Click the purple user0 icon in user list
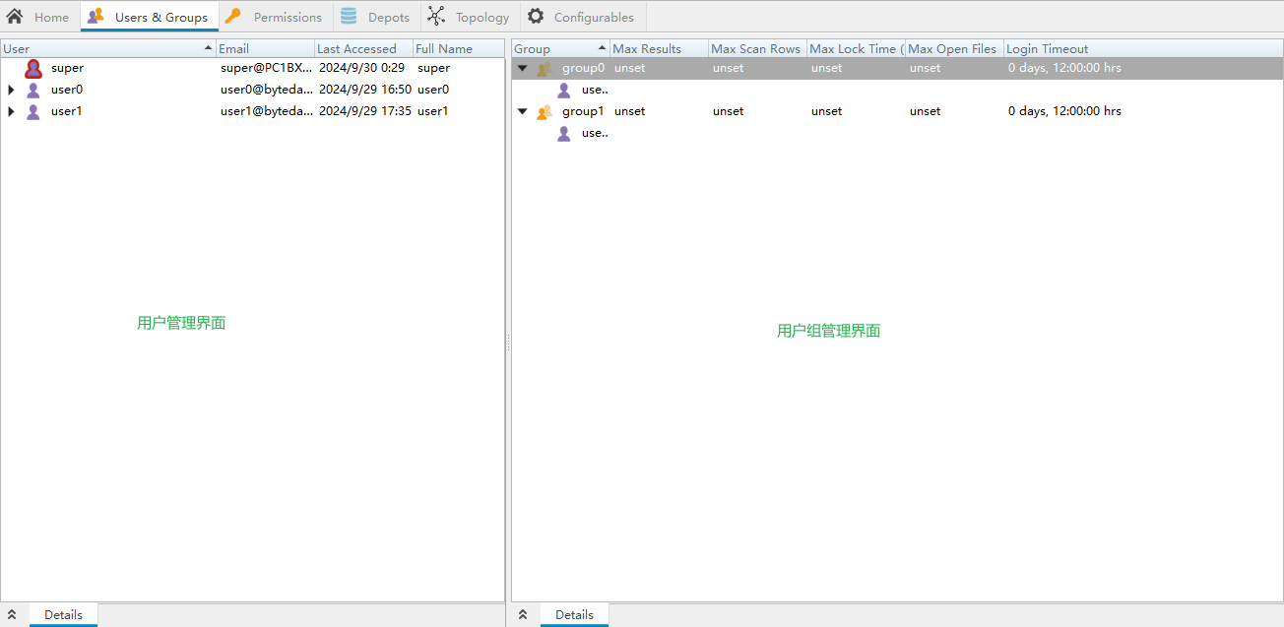This screenshot has height=627, width=1284. coord(33,90)
